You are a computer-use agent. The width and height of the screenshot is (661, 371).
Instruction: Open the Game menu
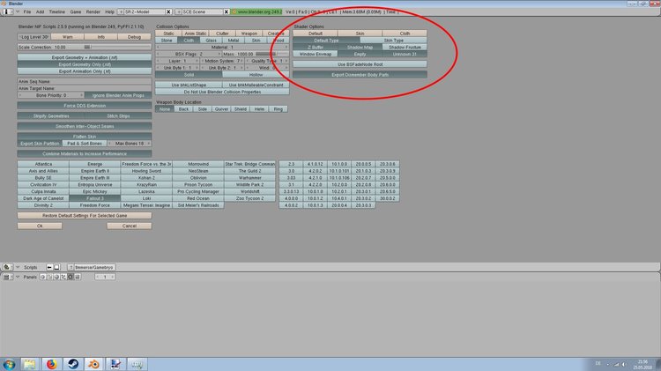[76, 11]
